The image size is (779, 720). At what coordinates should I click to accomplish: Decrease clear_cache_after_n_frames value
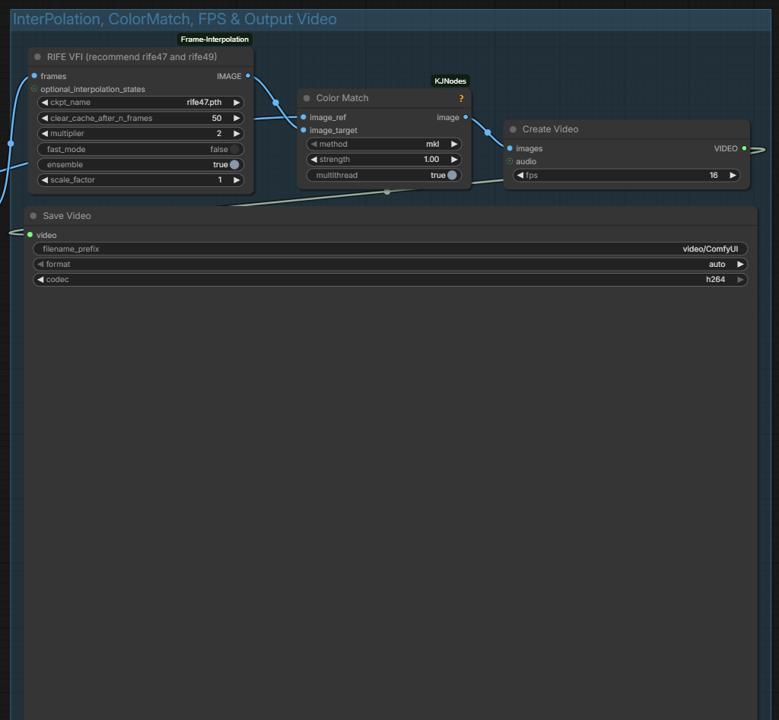click(45, 118)
